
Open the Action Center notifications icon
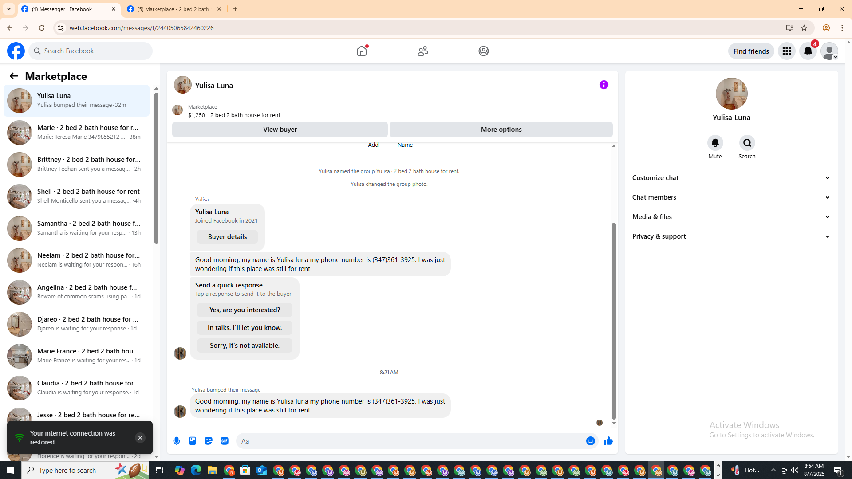(838, 470)
